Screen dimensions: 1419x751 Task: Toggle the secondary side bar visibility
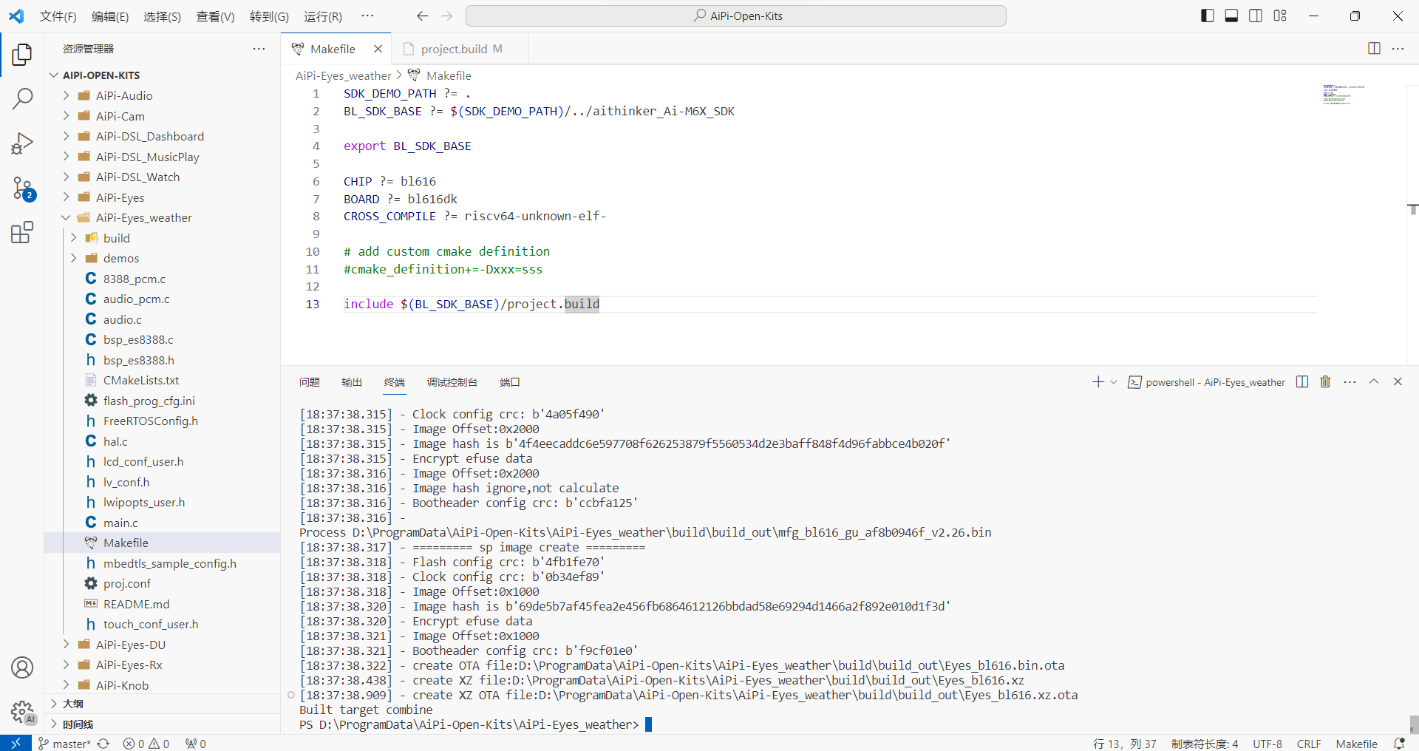[x=1256, y=16]
